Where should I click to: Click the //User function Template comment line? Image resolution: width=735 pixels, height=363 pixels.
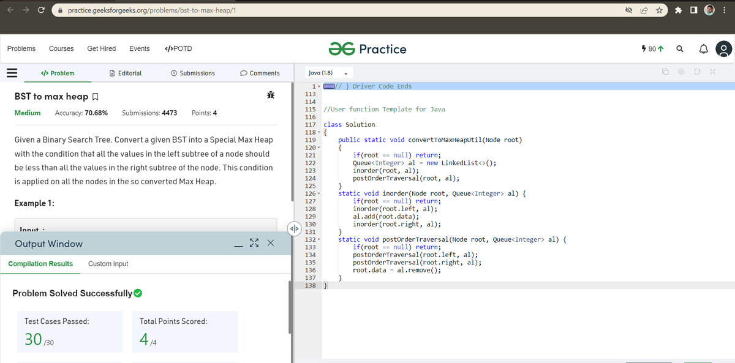coord(384,109)
